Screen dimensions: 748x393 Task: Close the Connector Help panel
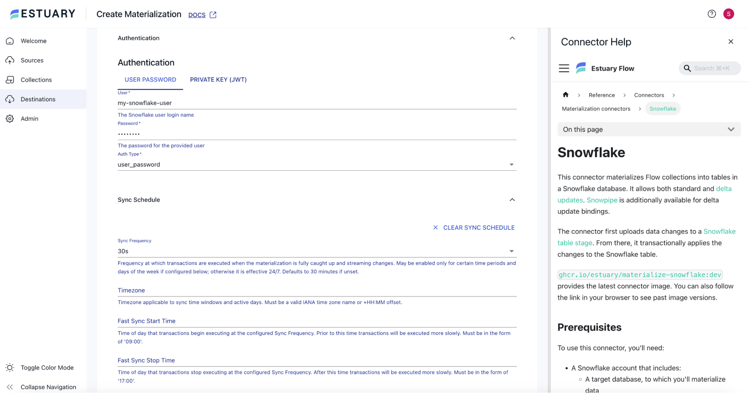pyautogui.click(x=730, y=41)
